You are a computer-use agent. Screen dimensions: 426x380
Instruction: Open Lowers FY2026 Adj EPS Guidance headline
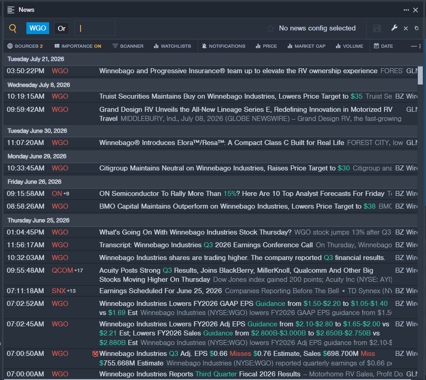point(244,333)
